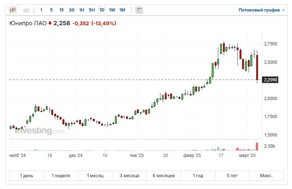Choose the 1H interval
Viewport: 292px width, 189px height.
[x=82, y=10]
